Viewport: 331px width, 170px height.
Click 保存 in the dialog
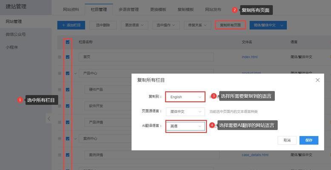click(308, 140)
